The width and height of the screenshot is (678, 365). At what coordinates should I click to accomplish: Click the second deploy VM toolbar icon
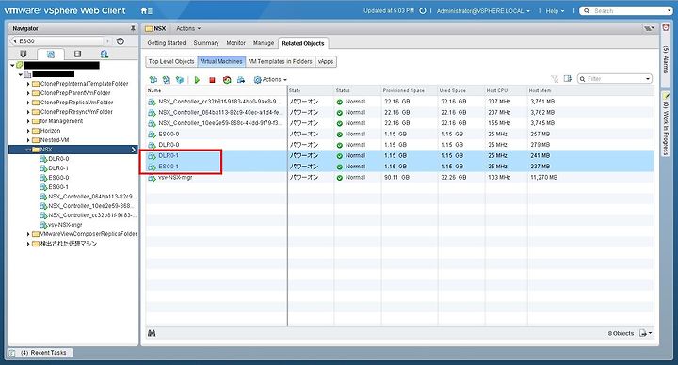[167, 80]
